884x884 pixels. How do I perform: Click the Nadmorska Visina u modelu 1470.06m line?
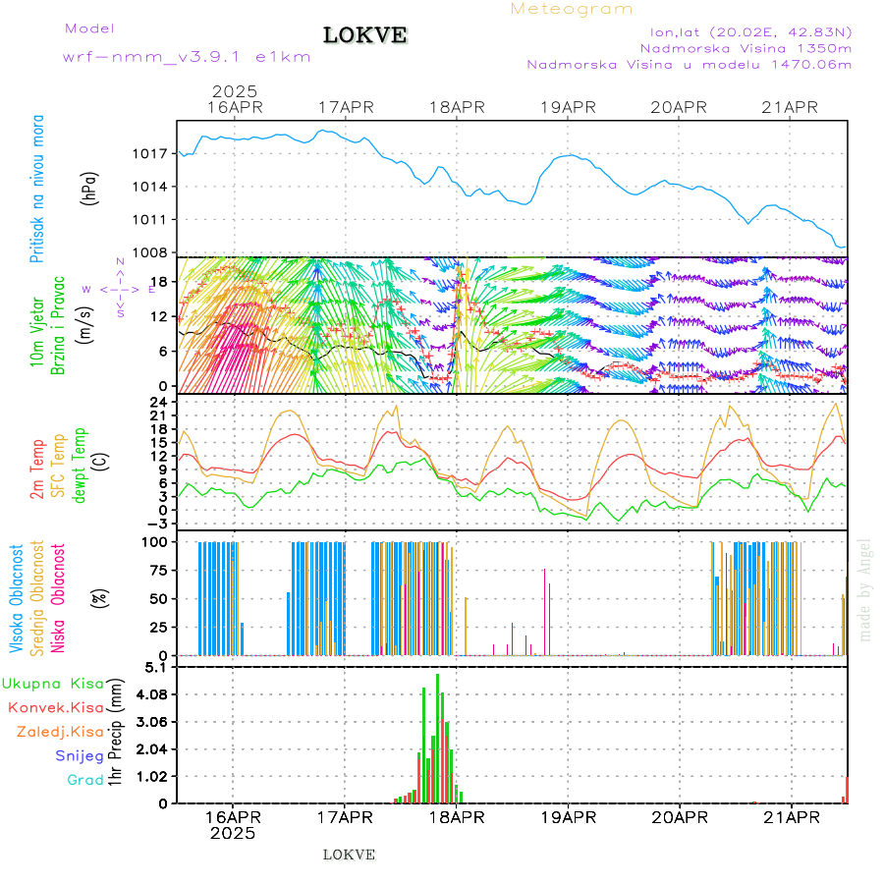689,64
